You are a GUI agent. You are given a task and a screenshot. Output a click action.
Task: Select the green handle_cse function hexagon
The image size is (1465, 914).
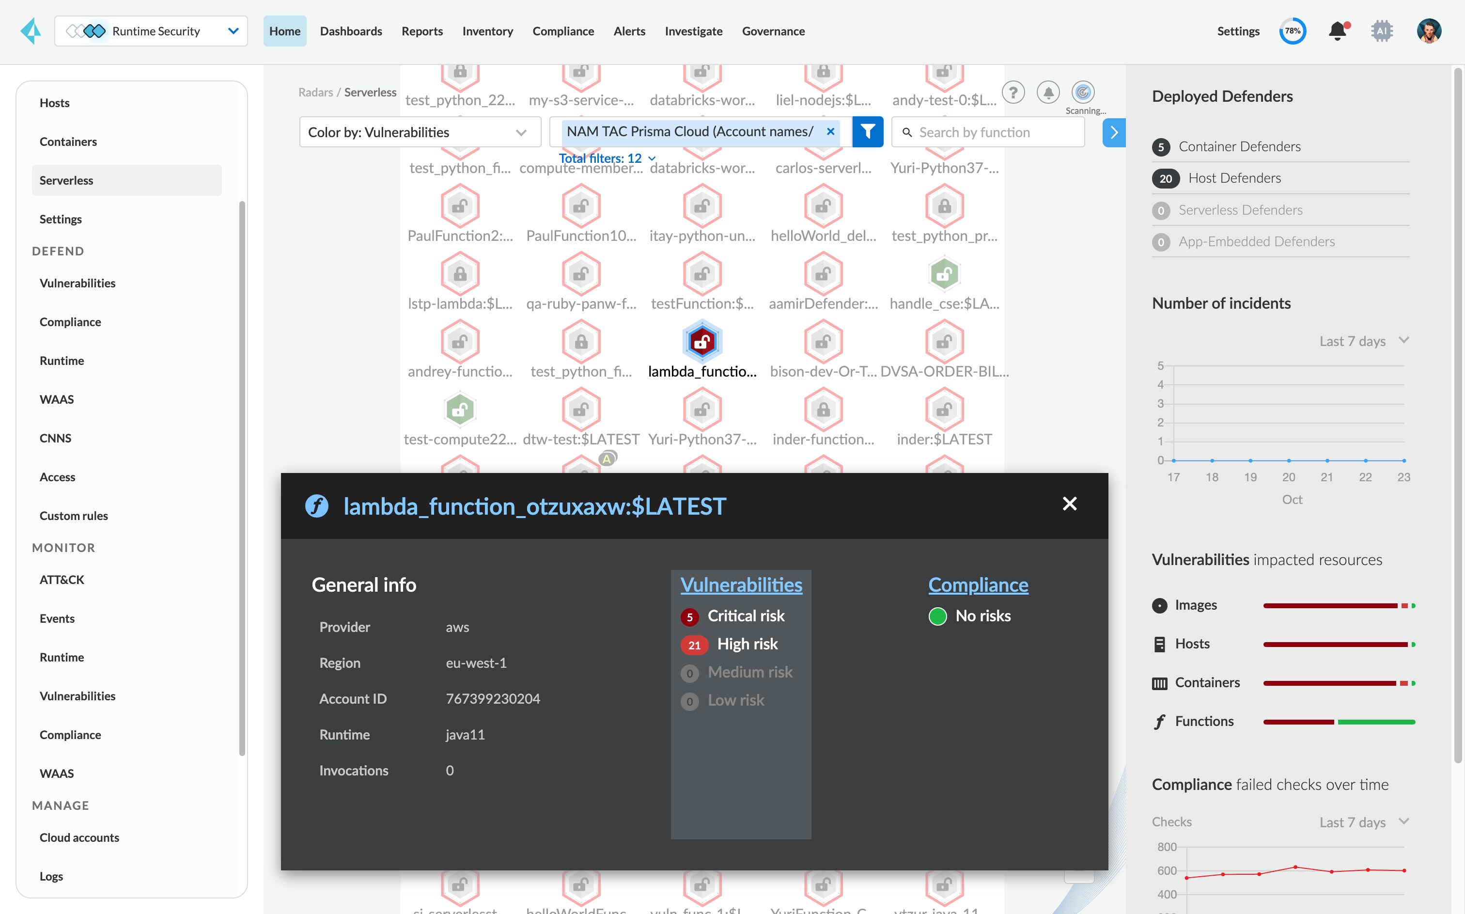pyautogui.click(x=944, y=274)
